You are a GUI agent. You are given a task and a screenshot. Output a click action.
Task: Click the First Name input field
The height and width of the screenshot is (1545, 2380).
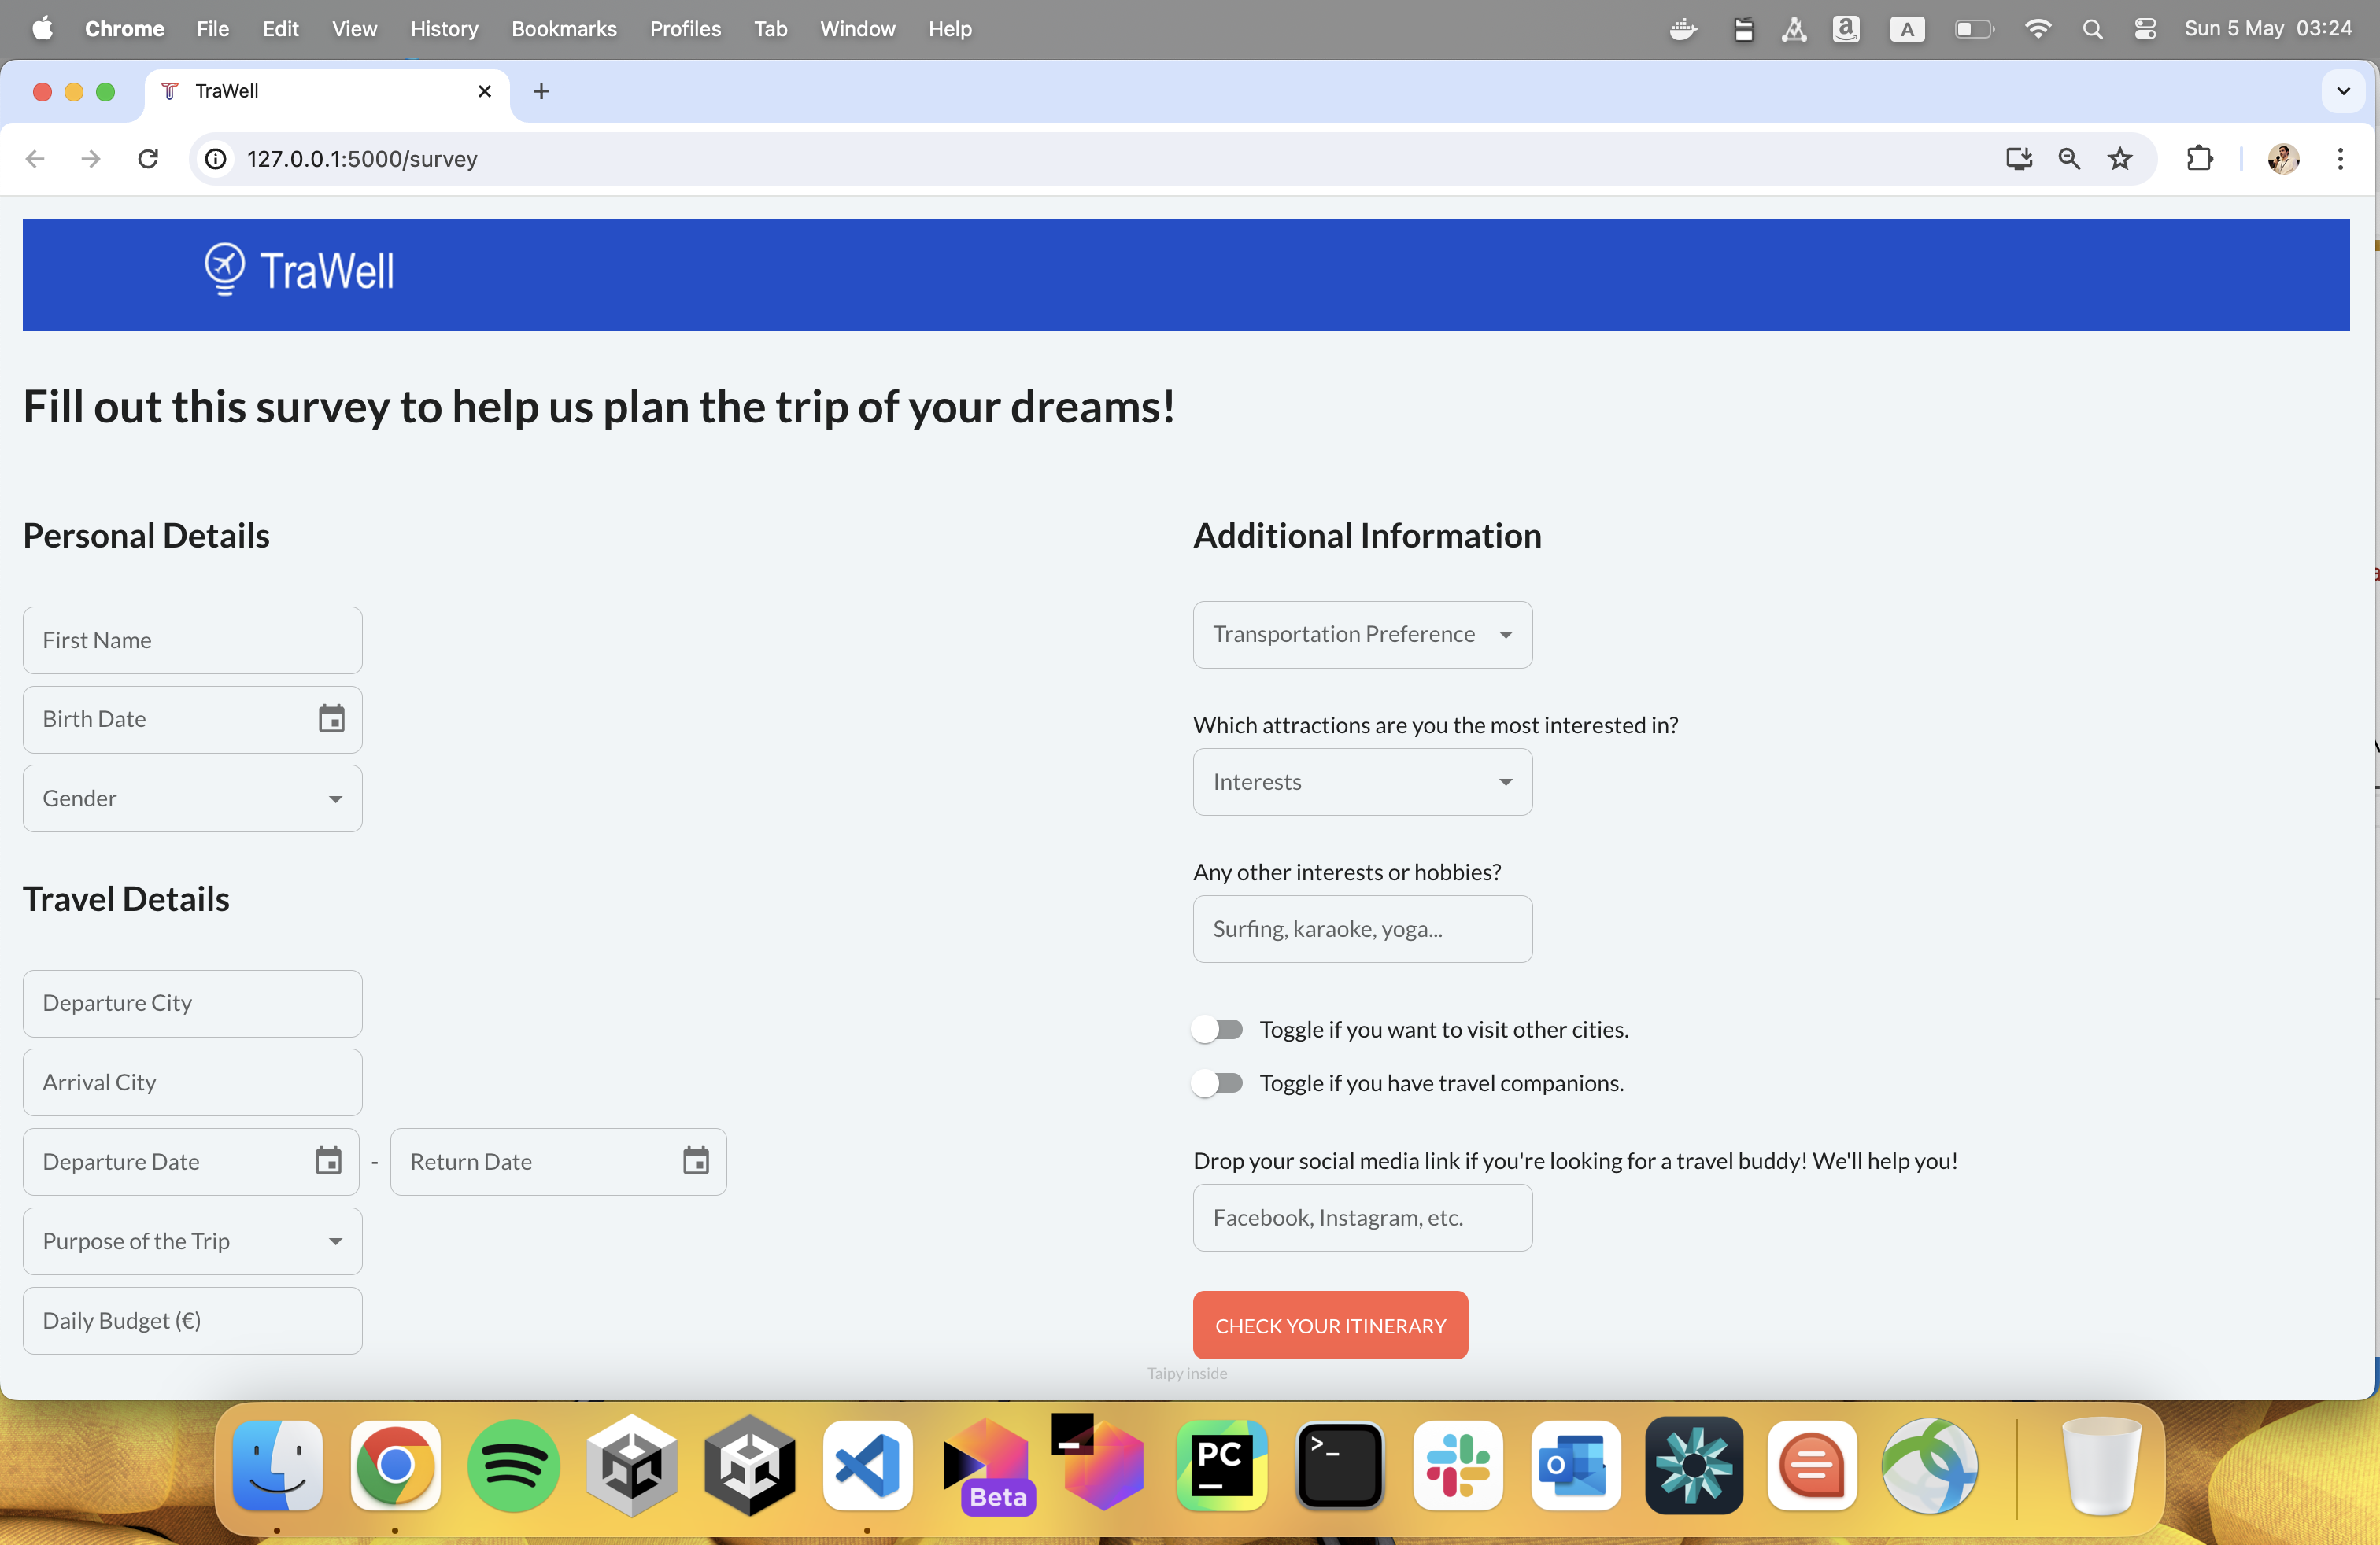click(x=192, y=640)
